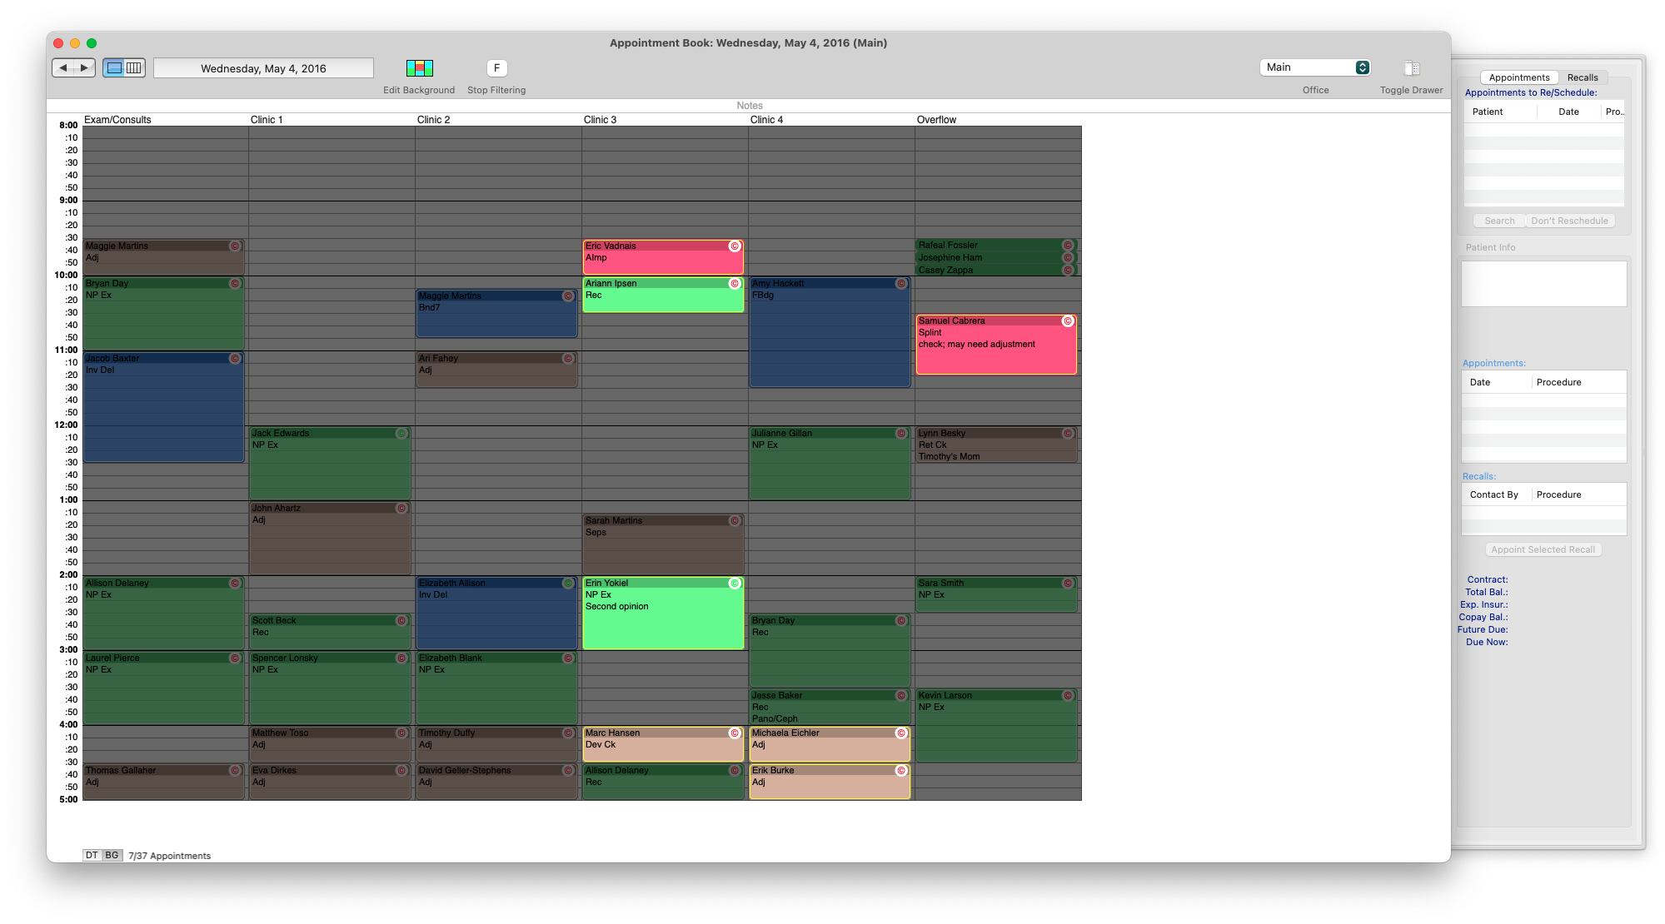Toggle the BG button in status bar
This screenshot has height=924, width=1665.
(x=112, y=856)
